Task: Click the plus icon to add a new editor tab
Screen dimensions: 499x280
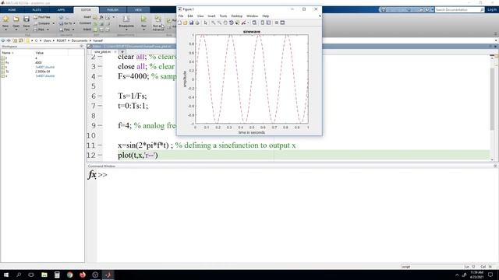Action: [x=122, y=52]
